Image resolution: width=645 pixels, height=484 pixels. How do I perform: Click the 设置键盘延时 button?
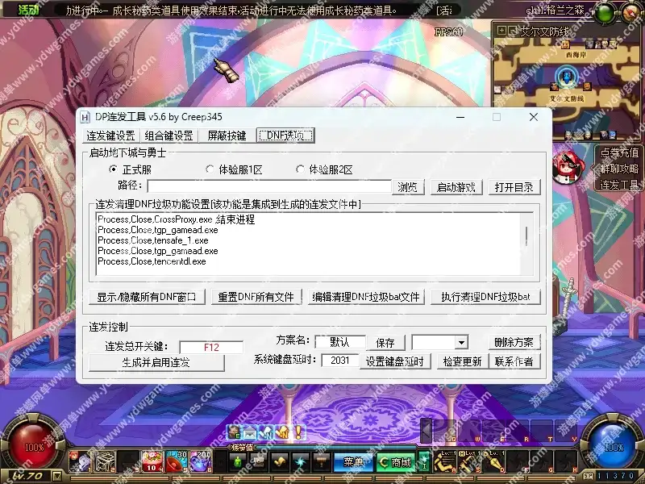point(395,361)
